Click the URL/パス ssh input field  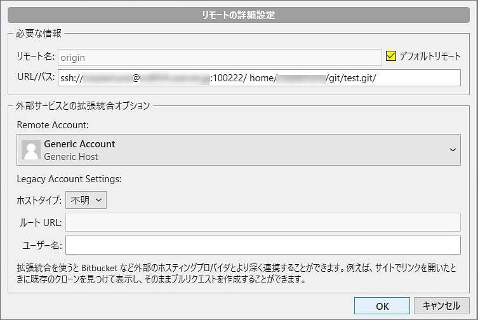coord(259,78)
